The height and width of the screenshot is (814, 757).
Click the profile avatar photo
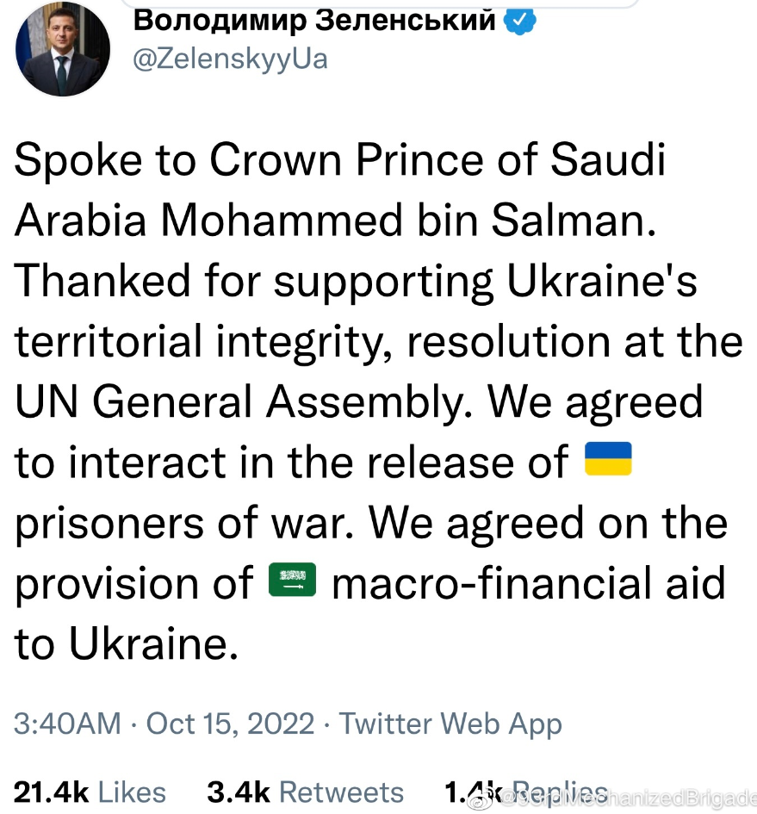(63, 50)
